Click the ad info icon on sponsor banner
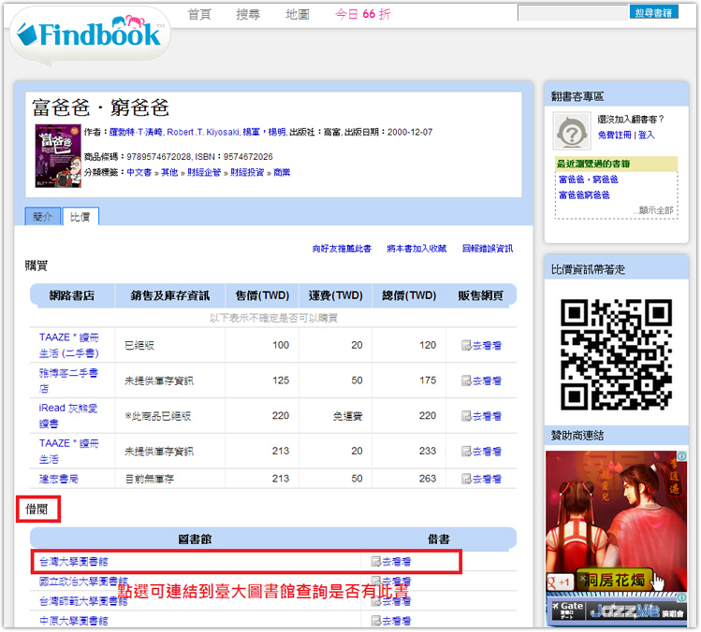The height and width of the screenshot is (632, 701). coord(681,456)
